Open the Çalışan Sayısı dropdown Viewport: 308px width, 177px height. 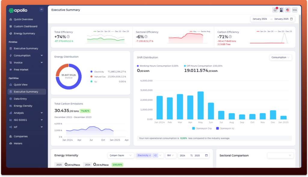click(x=121, y=155)
